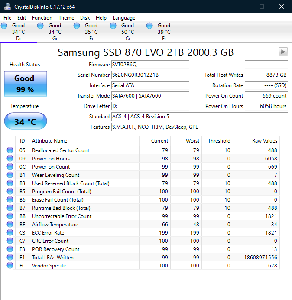
Task: Click the Samsung SSD 870 EVO title text
Action: (x=146, y=52)
